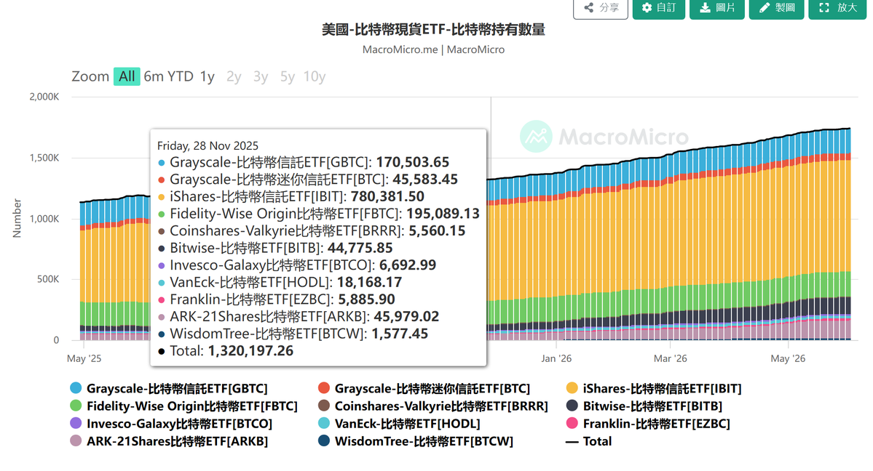This screenshot has width=873, height=471.
Task: Select the 3y zoom range
Action: [261, 76]
